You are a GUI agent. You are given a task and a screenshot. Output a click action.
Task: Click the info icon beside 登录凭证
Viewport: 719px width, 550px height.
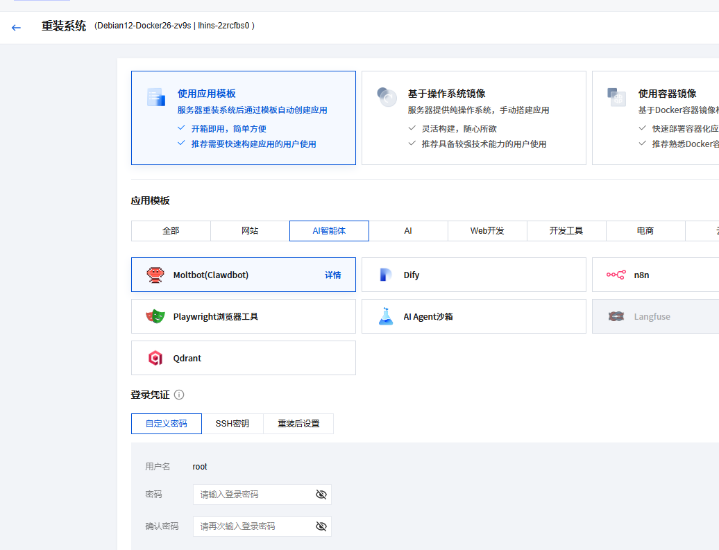click(x=179, y=395)
